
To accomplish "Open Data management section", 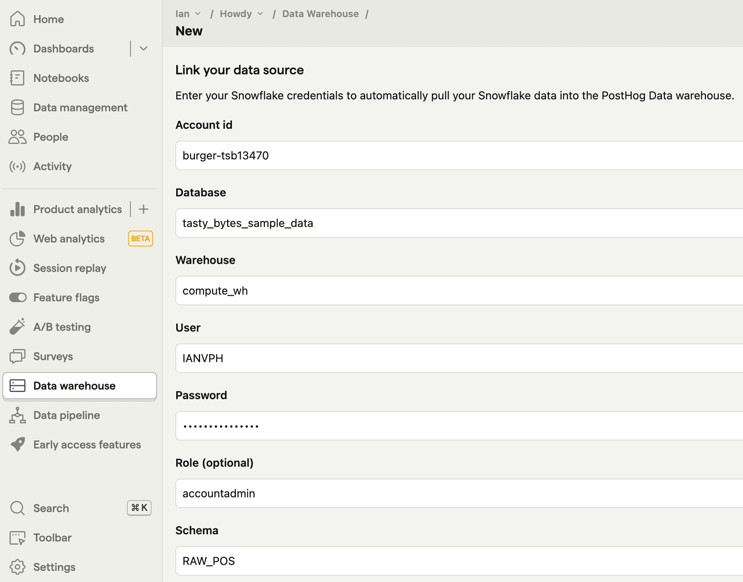I will coord(80,107).
